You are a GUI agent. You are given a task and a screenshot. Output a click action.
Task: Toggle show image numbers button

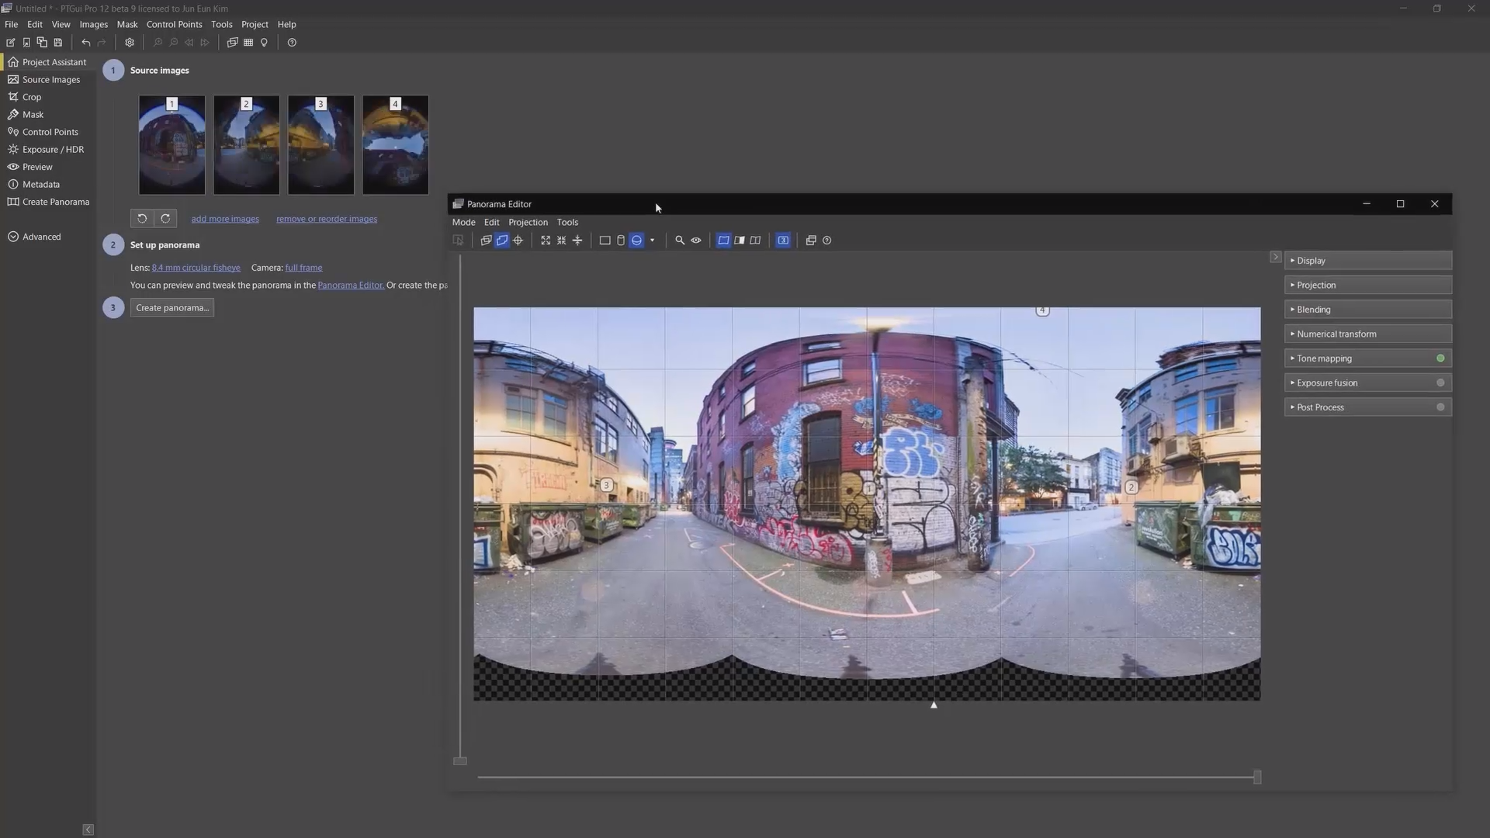click(783, 241)
